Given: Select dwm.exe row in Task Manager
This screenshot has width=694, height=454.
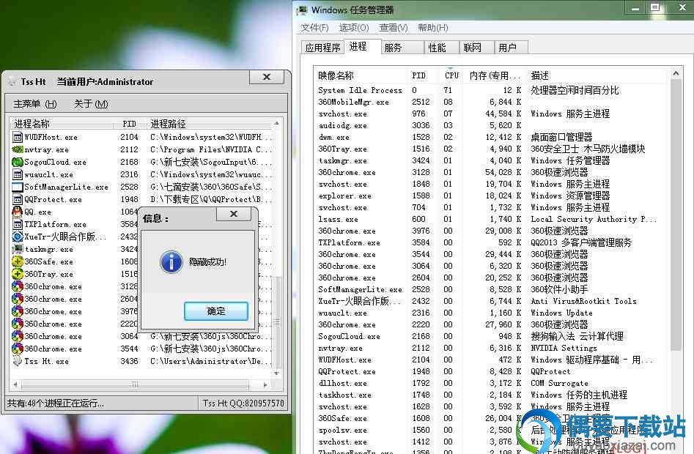Looking at the screenshot, I should (x=489, y=137).
